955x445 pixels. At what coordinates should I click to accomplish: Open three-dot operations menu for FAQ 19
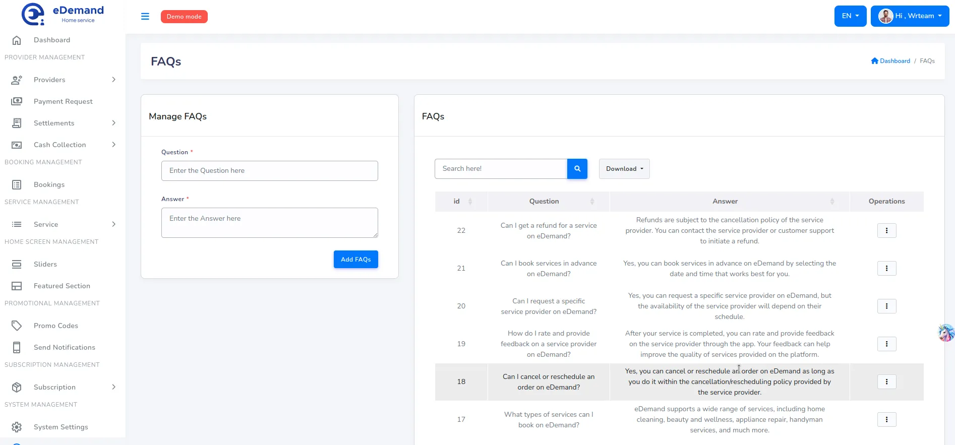(886, 344)
